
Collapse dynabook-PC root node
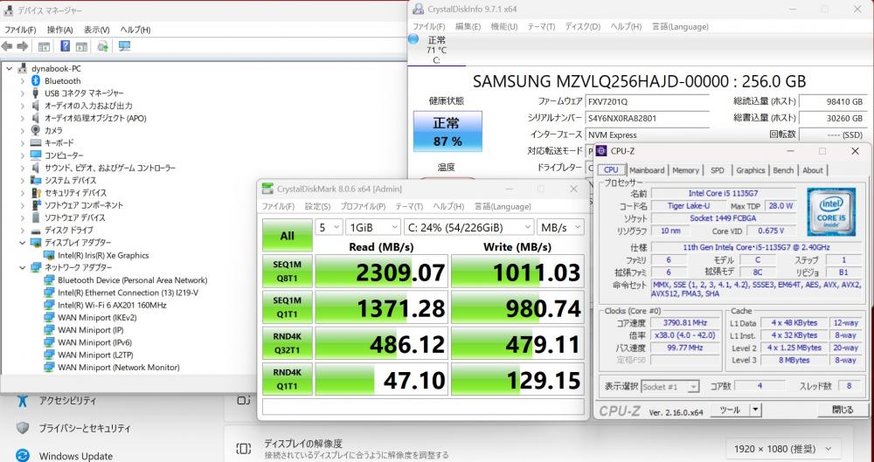tap(9, 68)
